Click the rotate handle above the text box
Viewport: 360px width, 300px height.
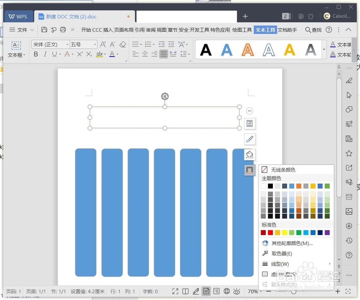165,96
